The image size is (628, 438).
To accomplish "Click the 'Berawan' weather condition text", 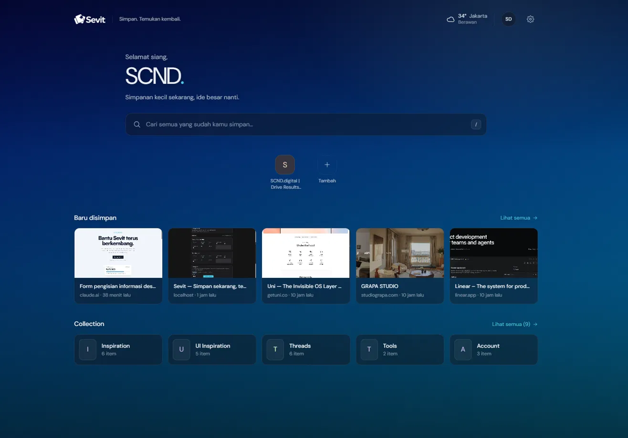I will point(467,22).
